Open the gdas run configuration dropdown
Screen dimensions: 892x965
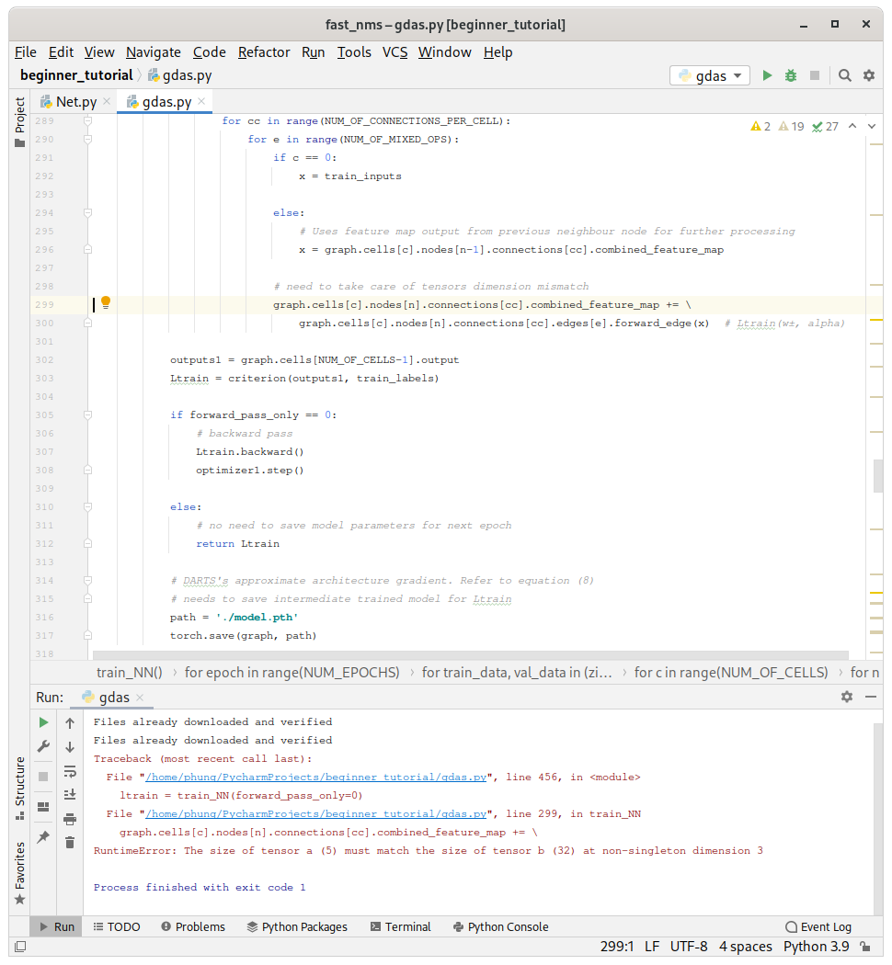coord(710,76)
